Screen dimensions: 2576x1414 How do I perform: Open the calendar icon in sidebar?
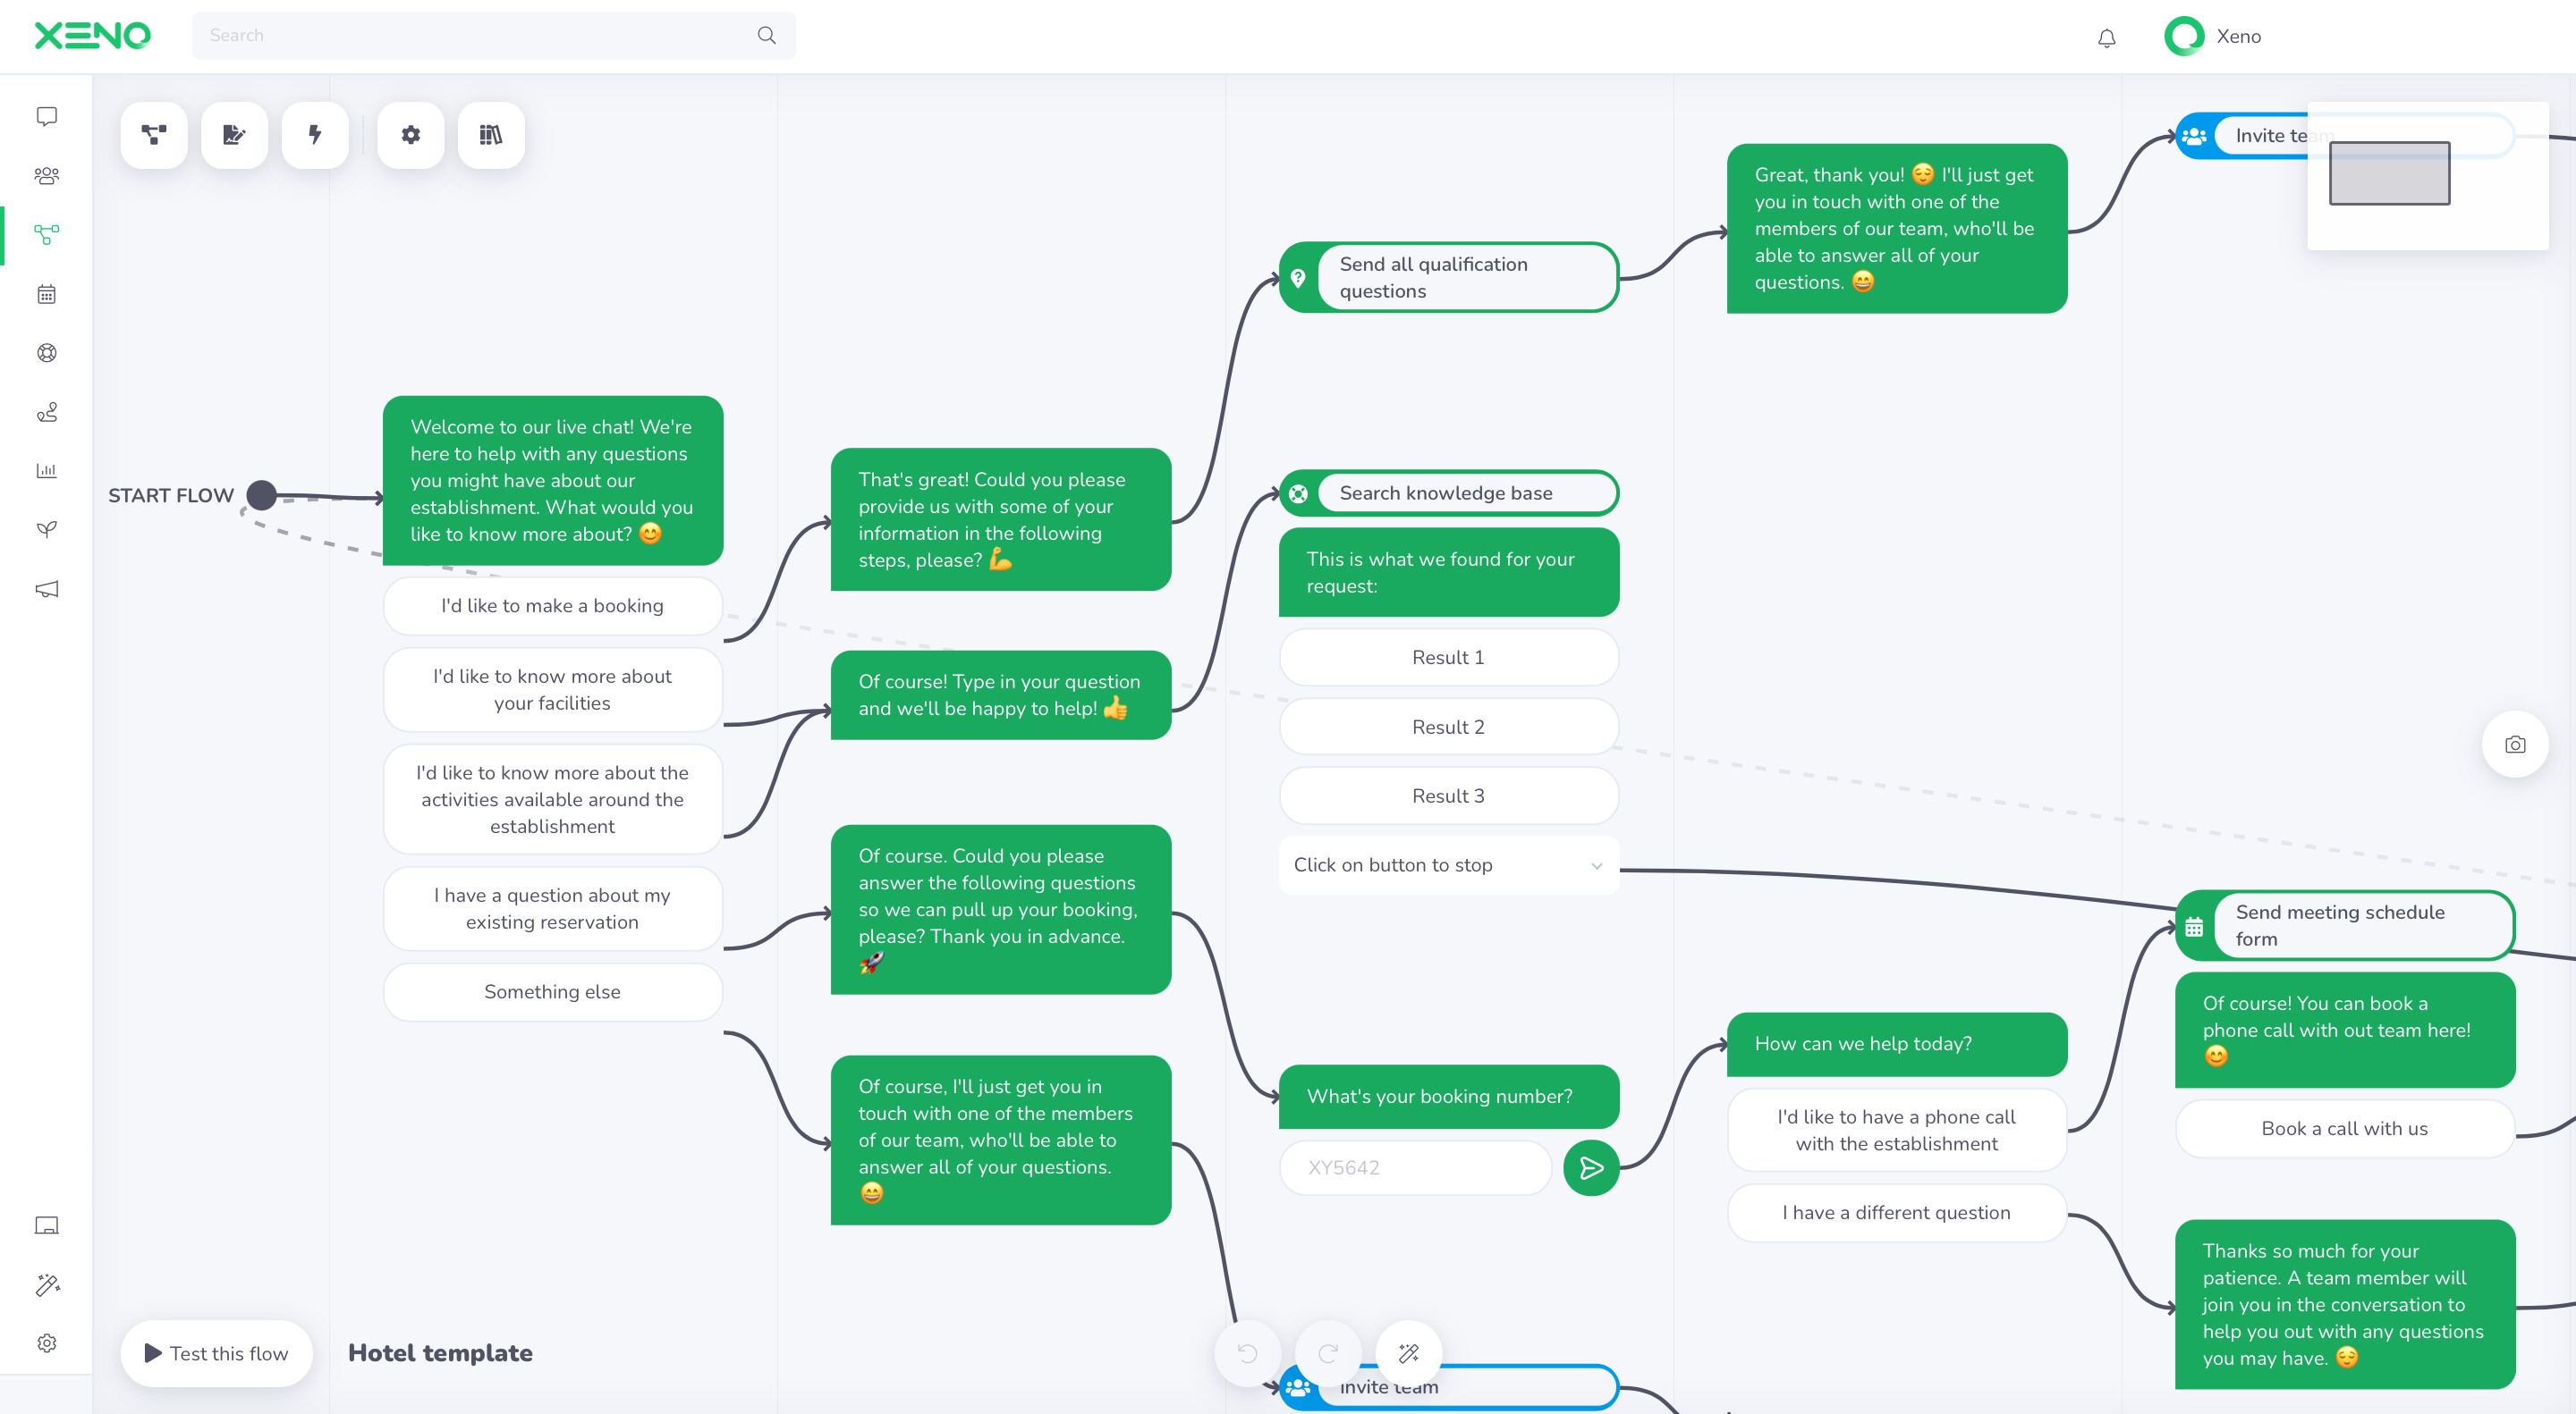coord(46,294)
